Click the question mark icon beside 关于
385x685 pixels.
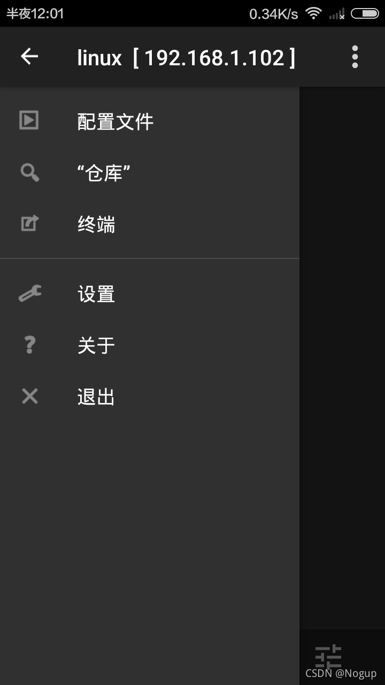coord(30,345)
